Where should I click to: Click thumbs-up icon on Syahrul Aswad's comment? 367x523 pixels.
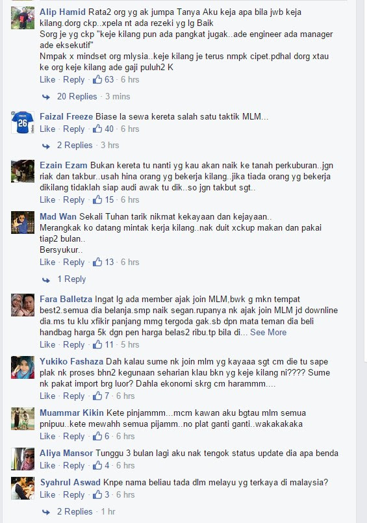97,494
